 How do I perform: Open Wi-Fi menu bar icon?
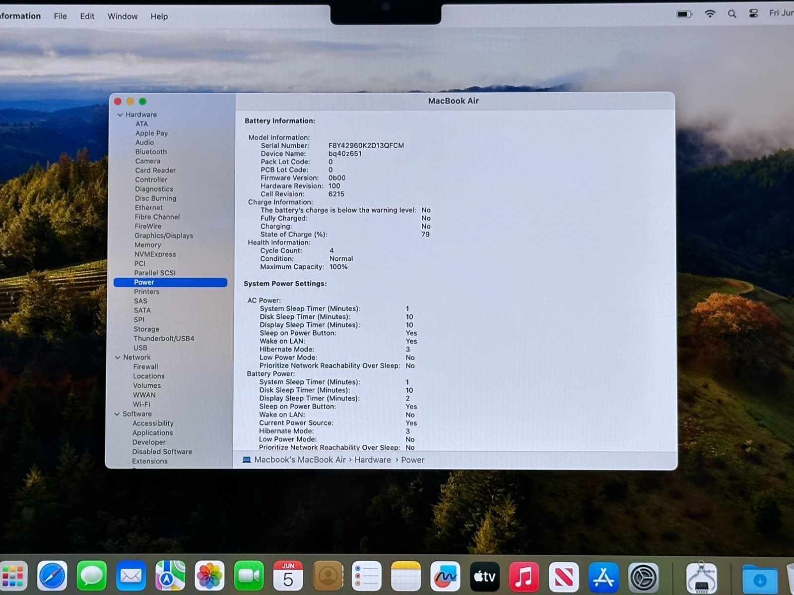(710, 14)
